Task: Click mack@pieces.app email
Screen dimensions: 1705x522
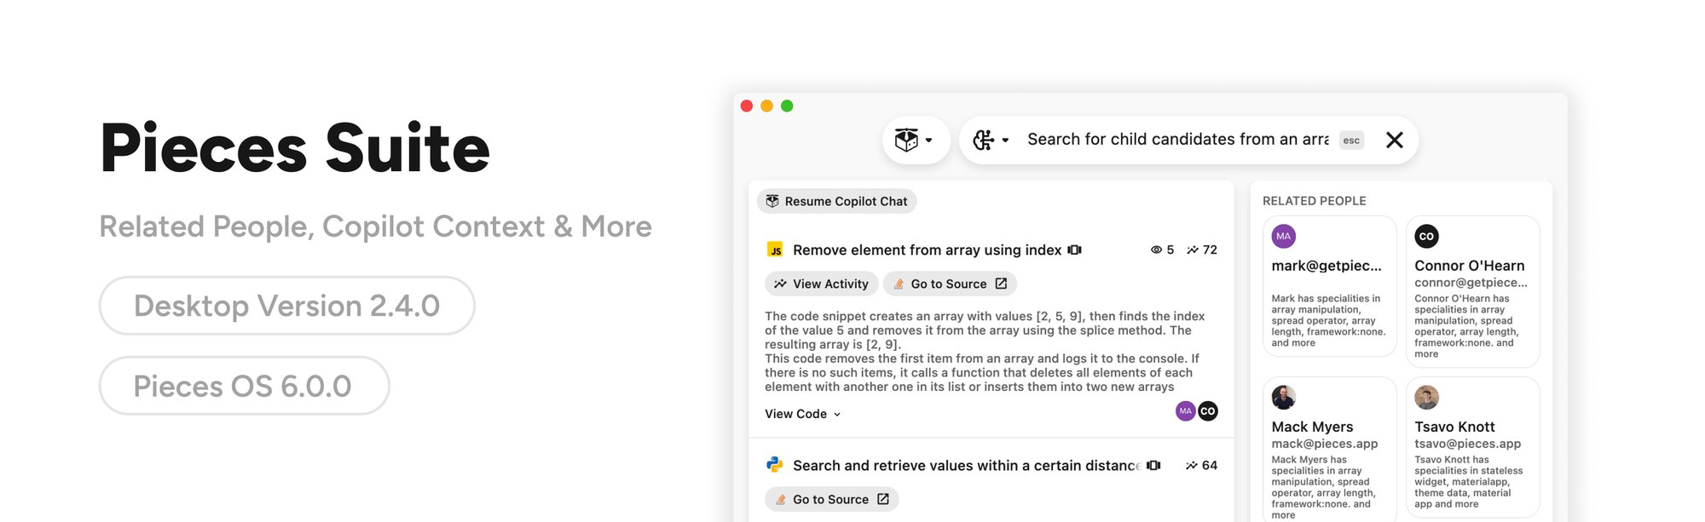Action: click(1325, 444)
